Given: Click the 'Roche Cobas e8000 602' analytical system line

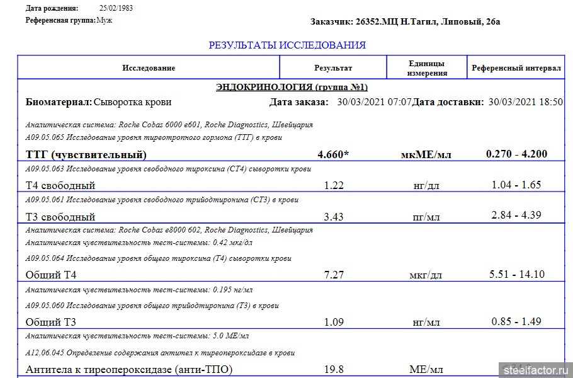Looking at the screenshot, I should pos(169,230).
